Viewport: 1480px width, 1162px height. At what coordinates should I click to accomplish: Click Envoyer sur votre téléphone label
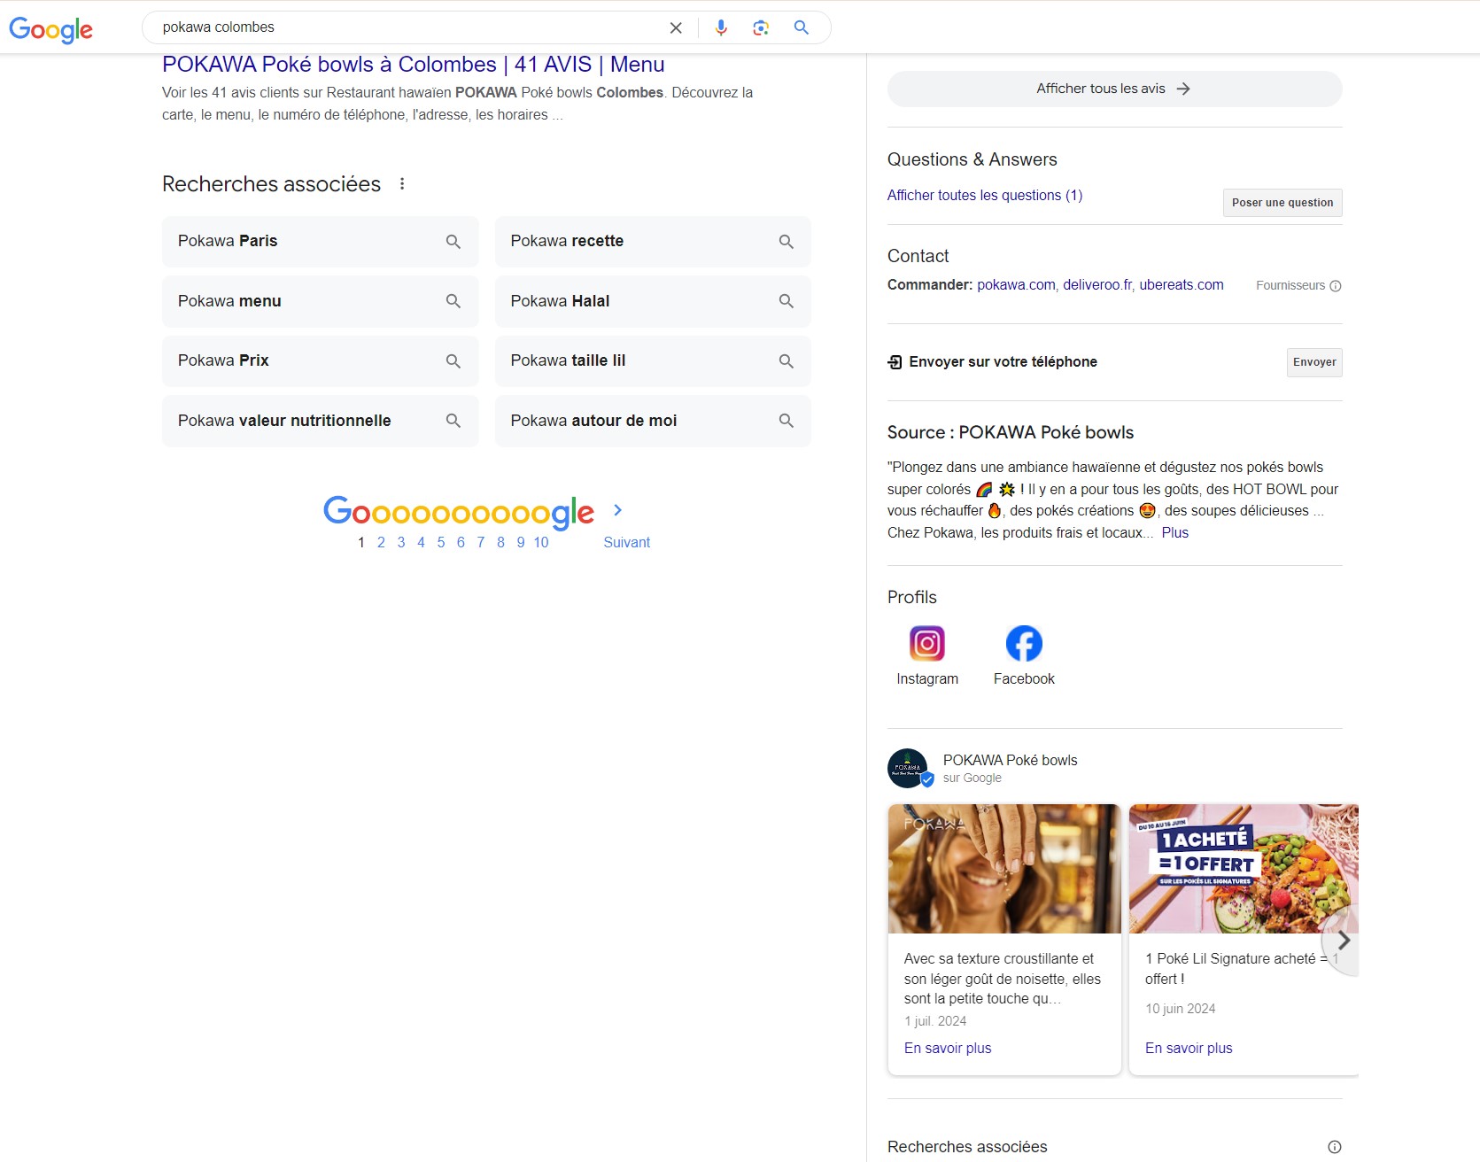click(1003, 361)
